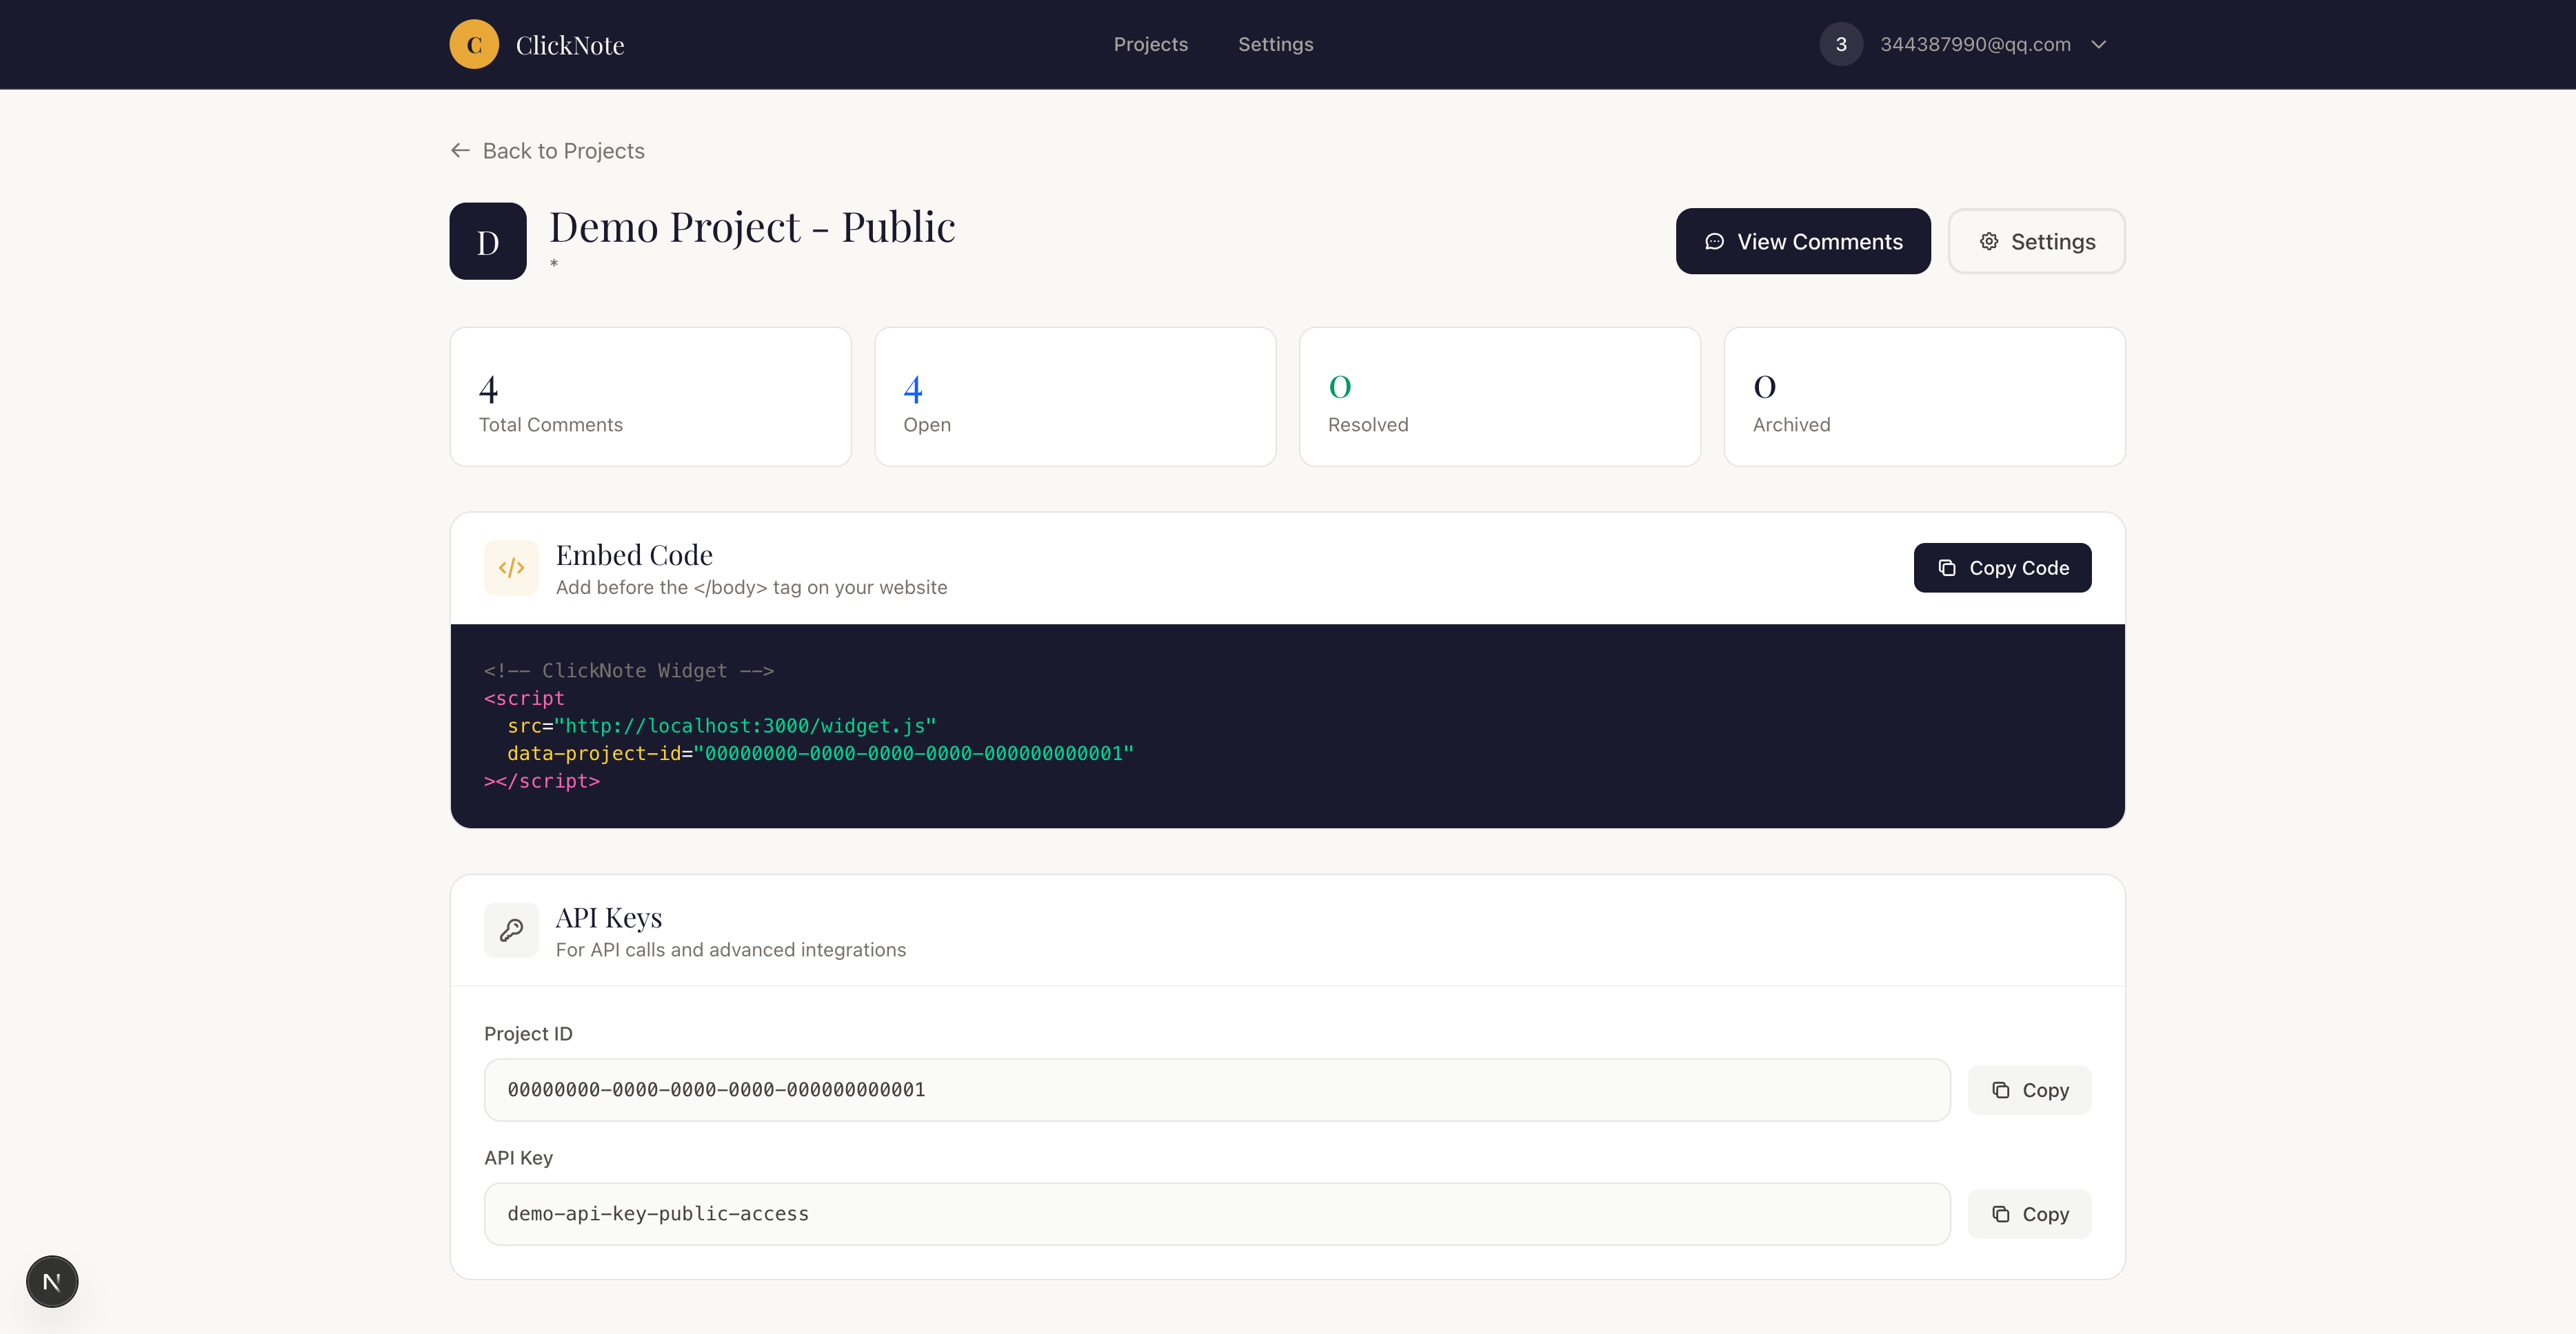Open View Comments

click(x=1803, y=242)
